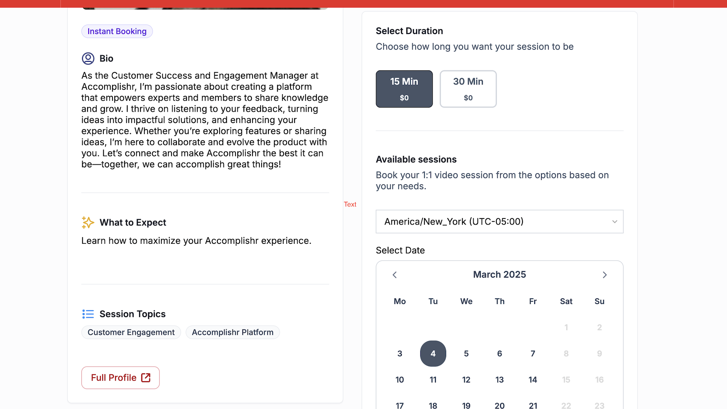The height and width of the screenshot is (409, 727).
Task: Click the Tu weekday column header
Action: (433, 301)
